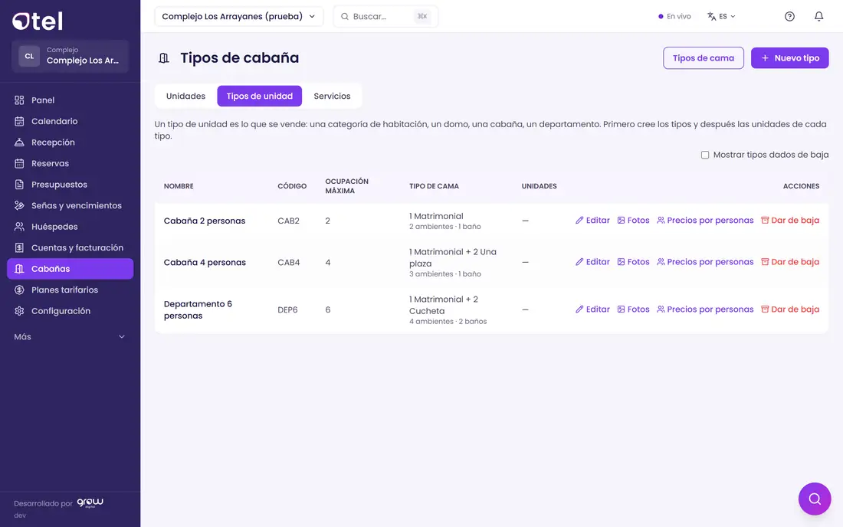Open Panel from the sidebar
The width and height of the screenshot is (843, 527).
(x=70, y=100)
